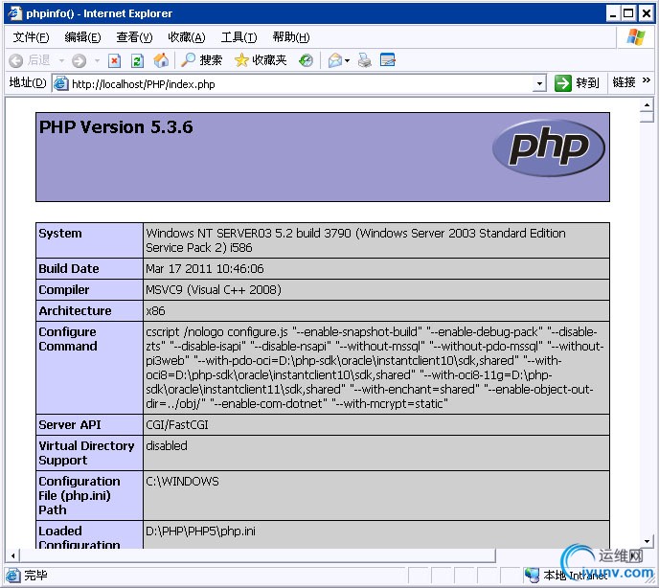The height and width of the screenshot is (588, 659).
Task: Open the 收藏(A) menu
Action: (x=186, y=37)
